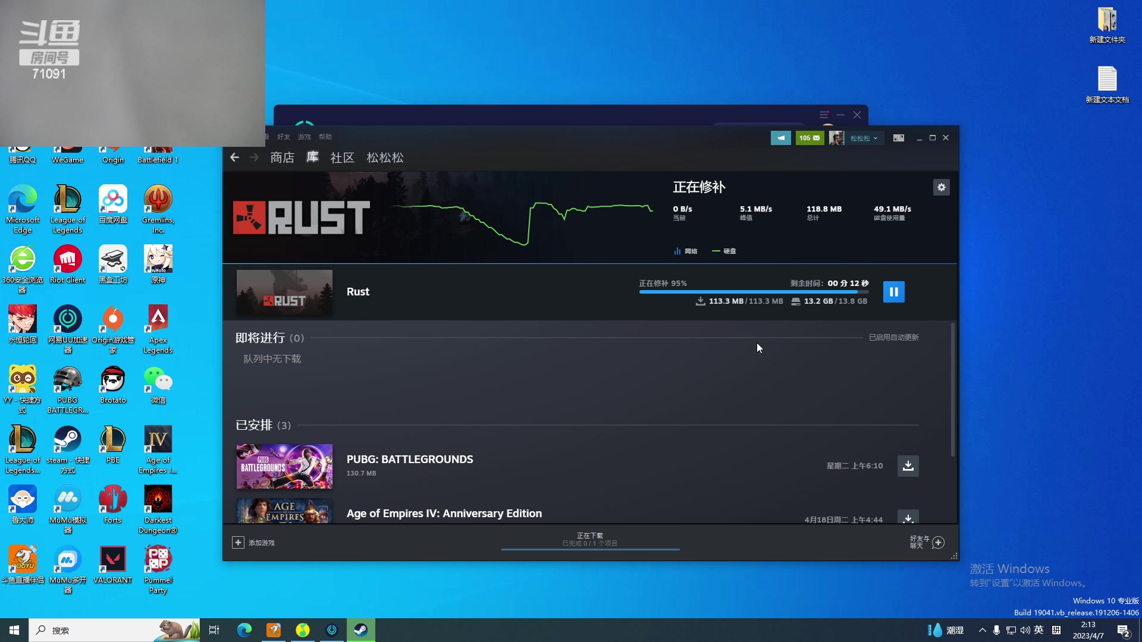Start PUBG: BATTLEGROUNDS download now

[x=908, y=466]
